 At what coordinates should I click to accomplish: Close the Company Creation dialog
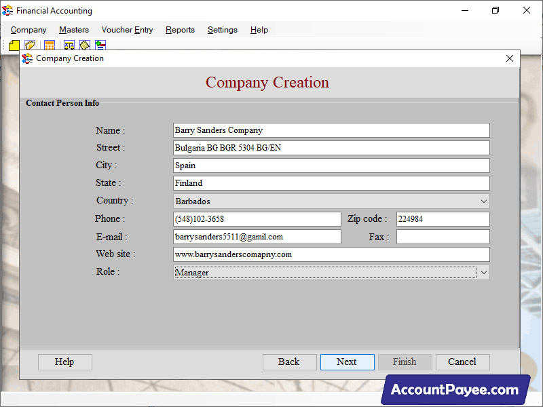[x=510, y=58]
